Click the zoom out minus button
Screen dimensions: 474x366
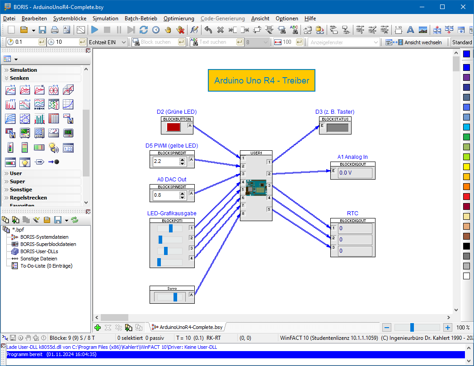387,327
